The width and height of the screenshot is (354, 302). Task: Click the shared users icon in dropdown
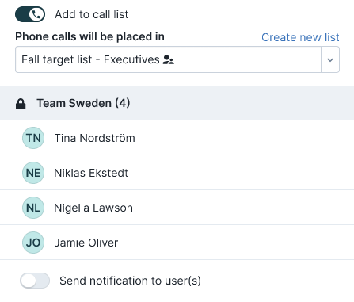(169, 59)
